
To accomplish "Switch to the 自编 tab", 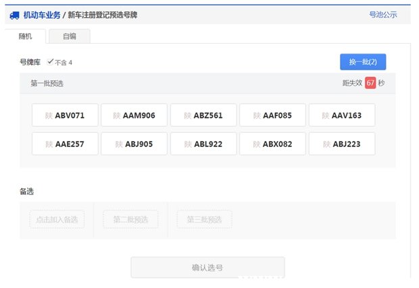I will click(69, 36).
